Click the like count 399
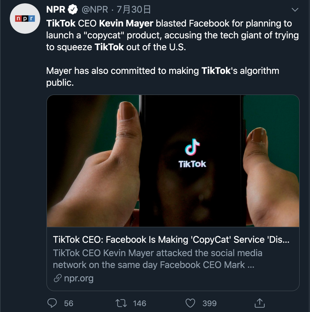The image size is (310, 312). click(x=209, y=303)
